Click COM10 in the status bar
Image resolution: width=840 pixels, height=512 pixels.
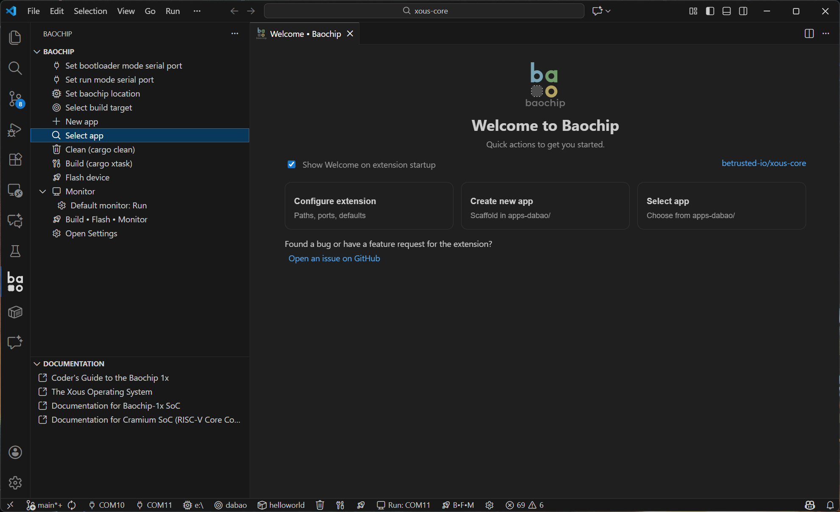[x=106, y=505]
